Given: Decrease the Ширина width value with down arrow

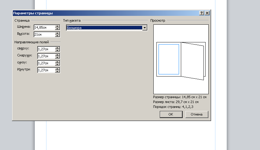Looking at the screenshot, I should [x=57, y=29].
